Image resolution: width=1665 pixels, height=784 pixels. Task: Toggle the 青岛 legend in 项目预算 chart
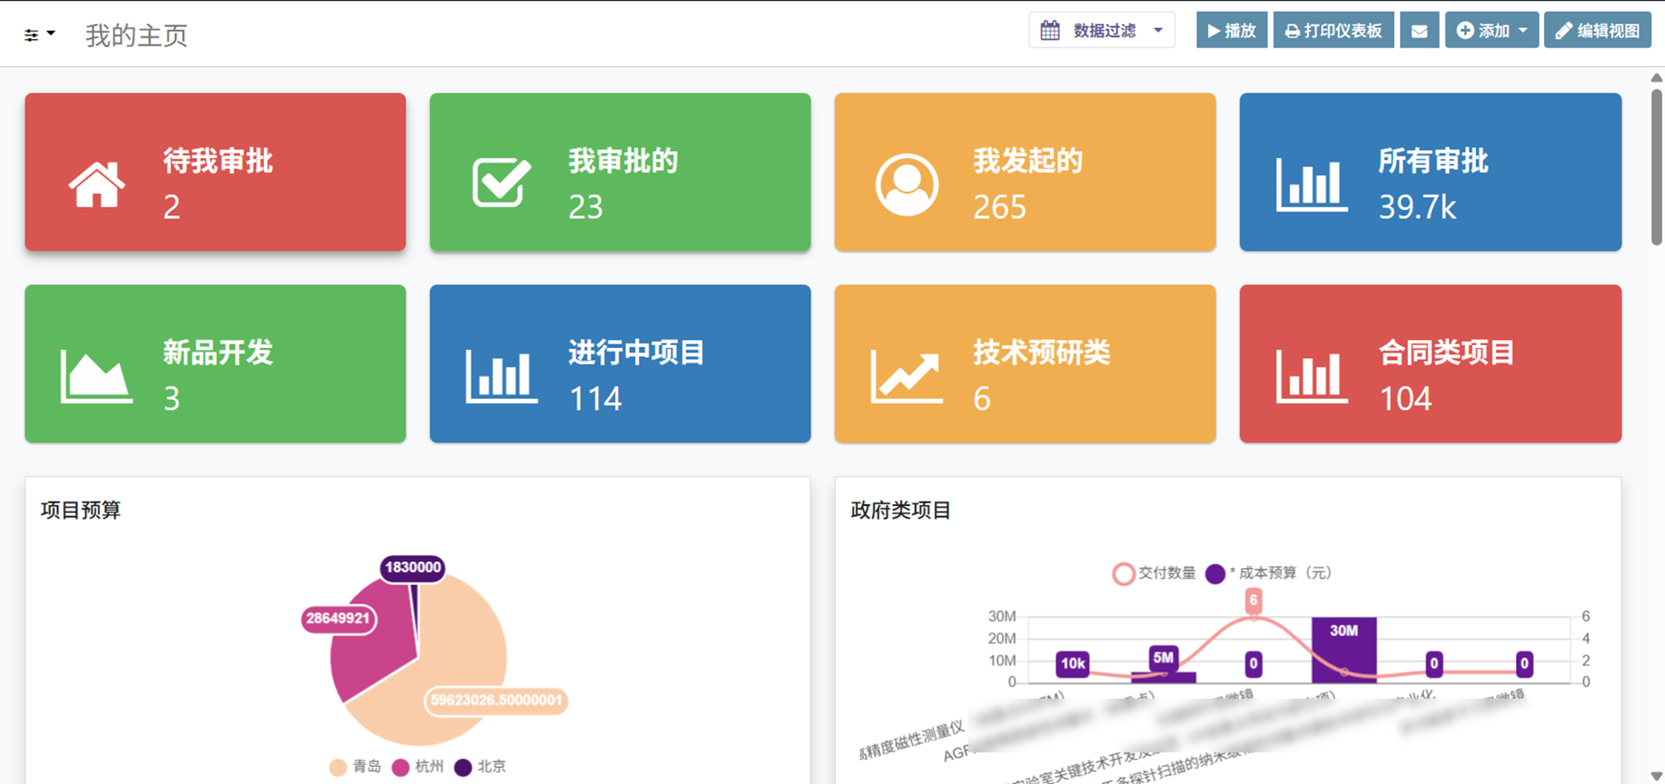356,767
